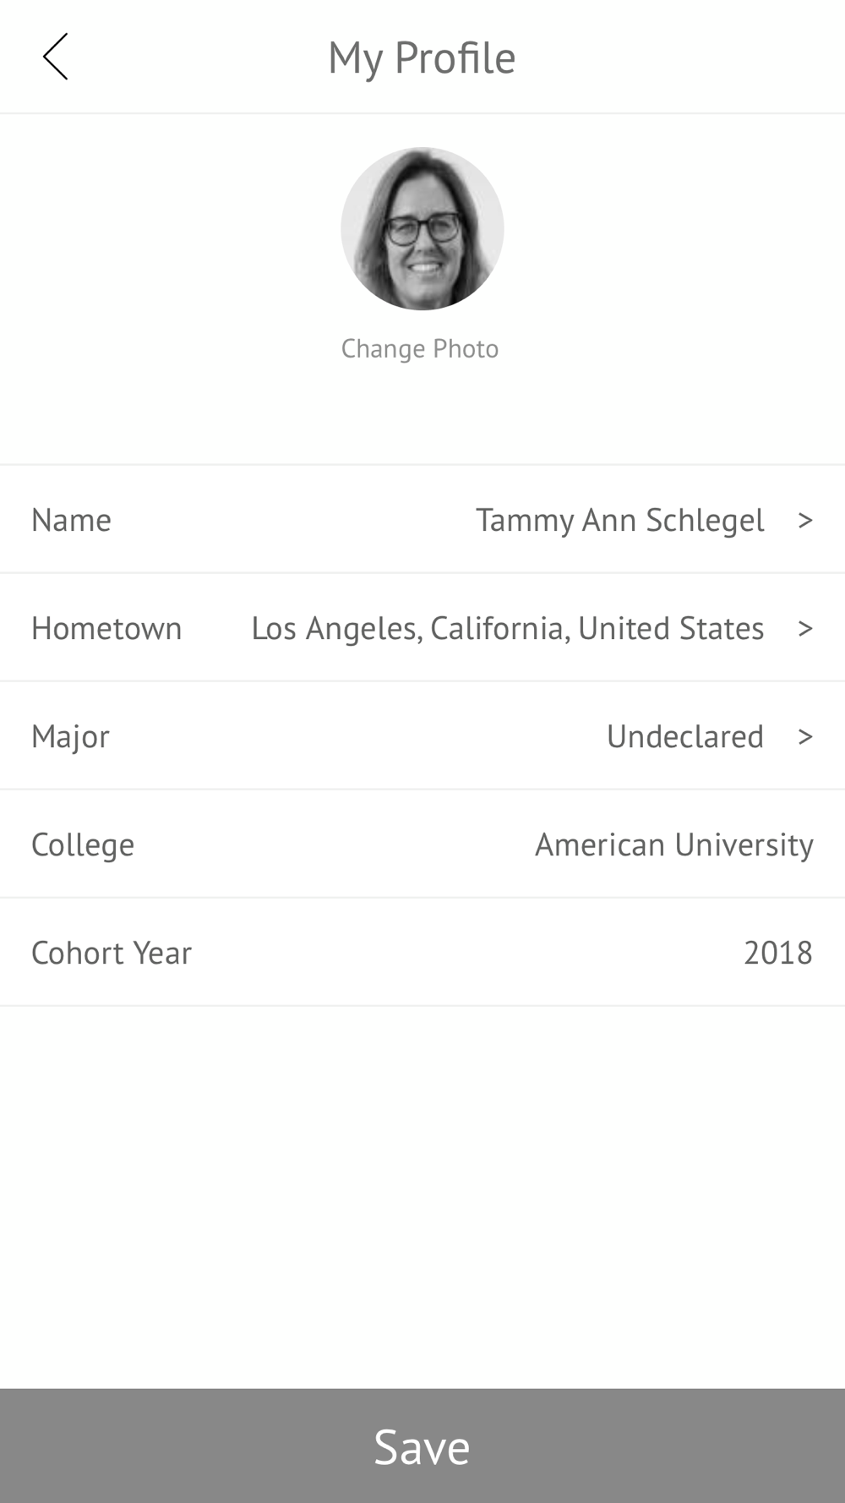Image resolution: width=845 pixels, height=1503 pixels.
Task: Tap the American University college value
Action: pyautogui.click(x=673, y=844)
